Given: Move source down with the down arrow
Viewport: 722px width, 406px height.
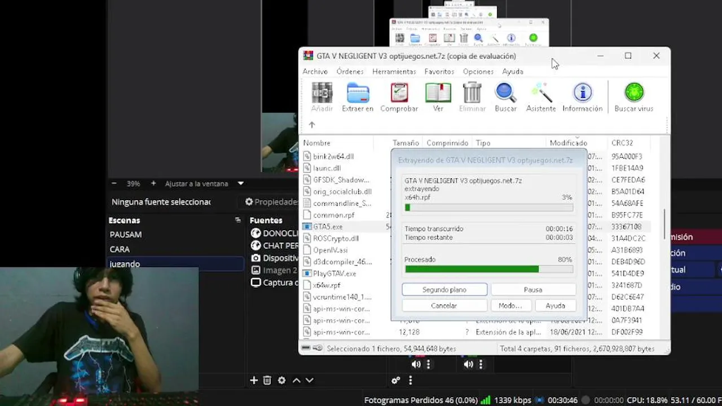Looking at the screenshot, I should tap(309, 381).
